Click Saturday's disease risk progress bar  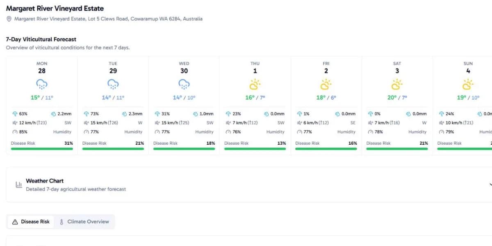pos(397,149)
